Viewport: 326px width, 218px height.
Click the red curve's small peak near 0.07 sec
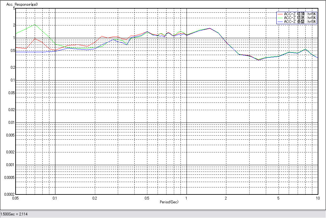(x=35, y=39)
